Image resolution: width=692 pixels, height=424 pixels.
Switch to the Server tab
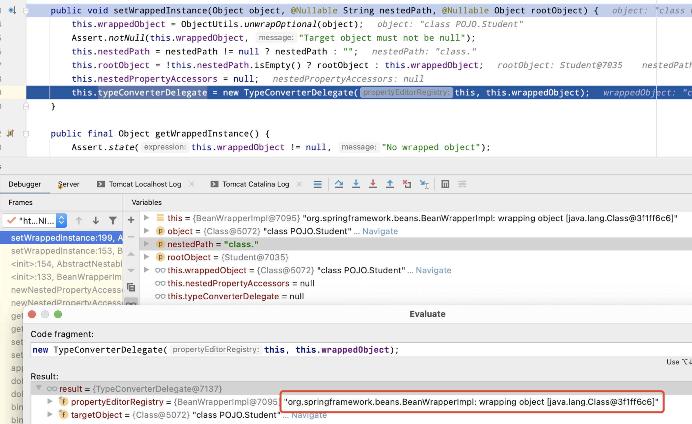pyautogui.click(x=69, y=184)
